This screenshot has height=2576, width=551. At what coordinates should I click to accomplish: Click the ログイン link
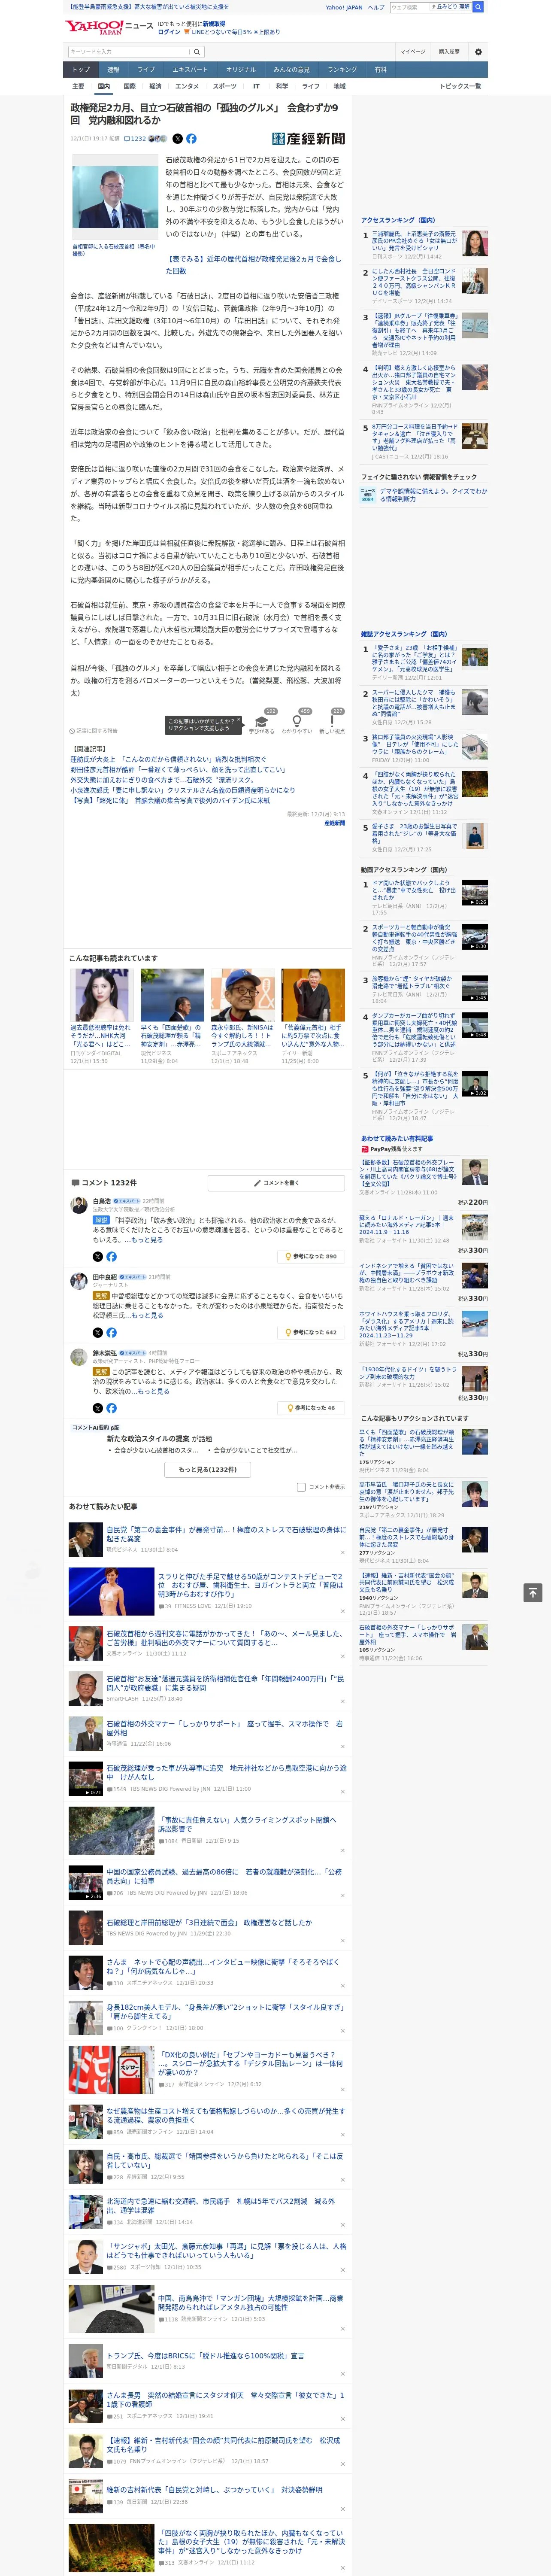click(169, 32)
